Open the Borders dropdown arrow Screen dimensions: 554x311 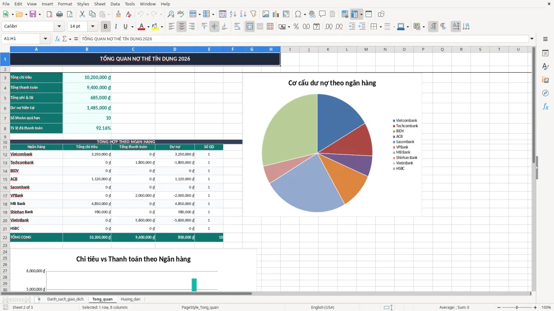[380, 27]
